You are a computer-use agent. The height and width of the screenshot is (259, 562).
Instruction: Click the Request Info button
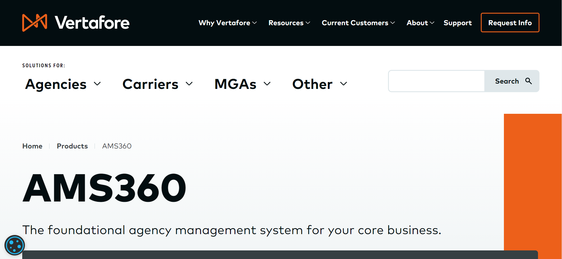click(510, 23)
